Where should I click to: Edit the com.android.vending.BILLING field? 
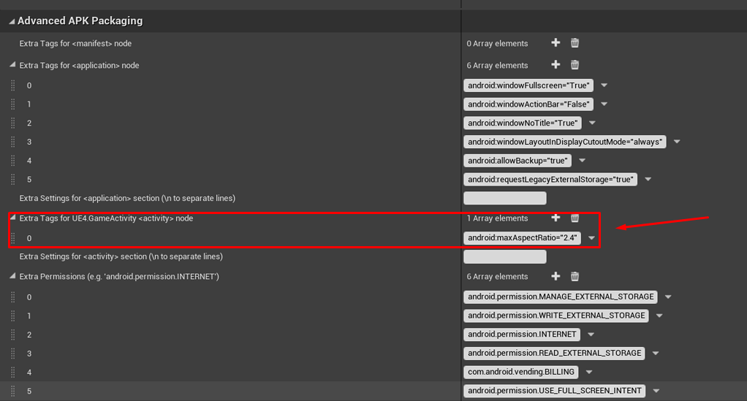pos(520,372)
